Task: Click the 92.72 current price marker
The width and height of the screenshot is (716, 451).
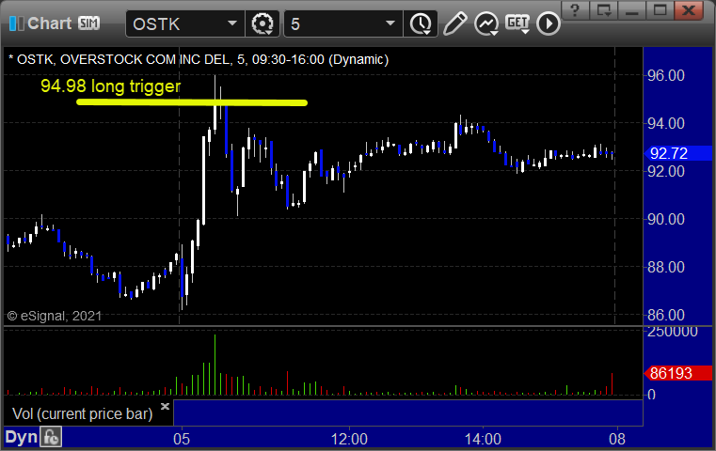Action: 677,153
